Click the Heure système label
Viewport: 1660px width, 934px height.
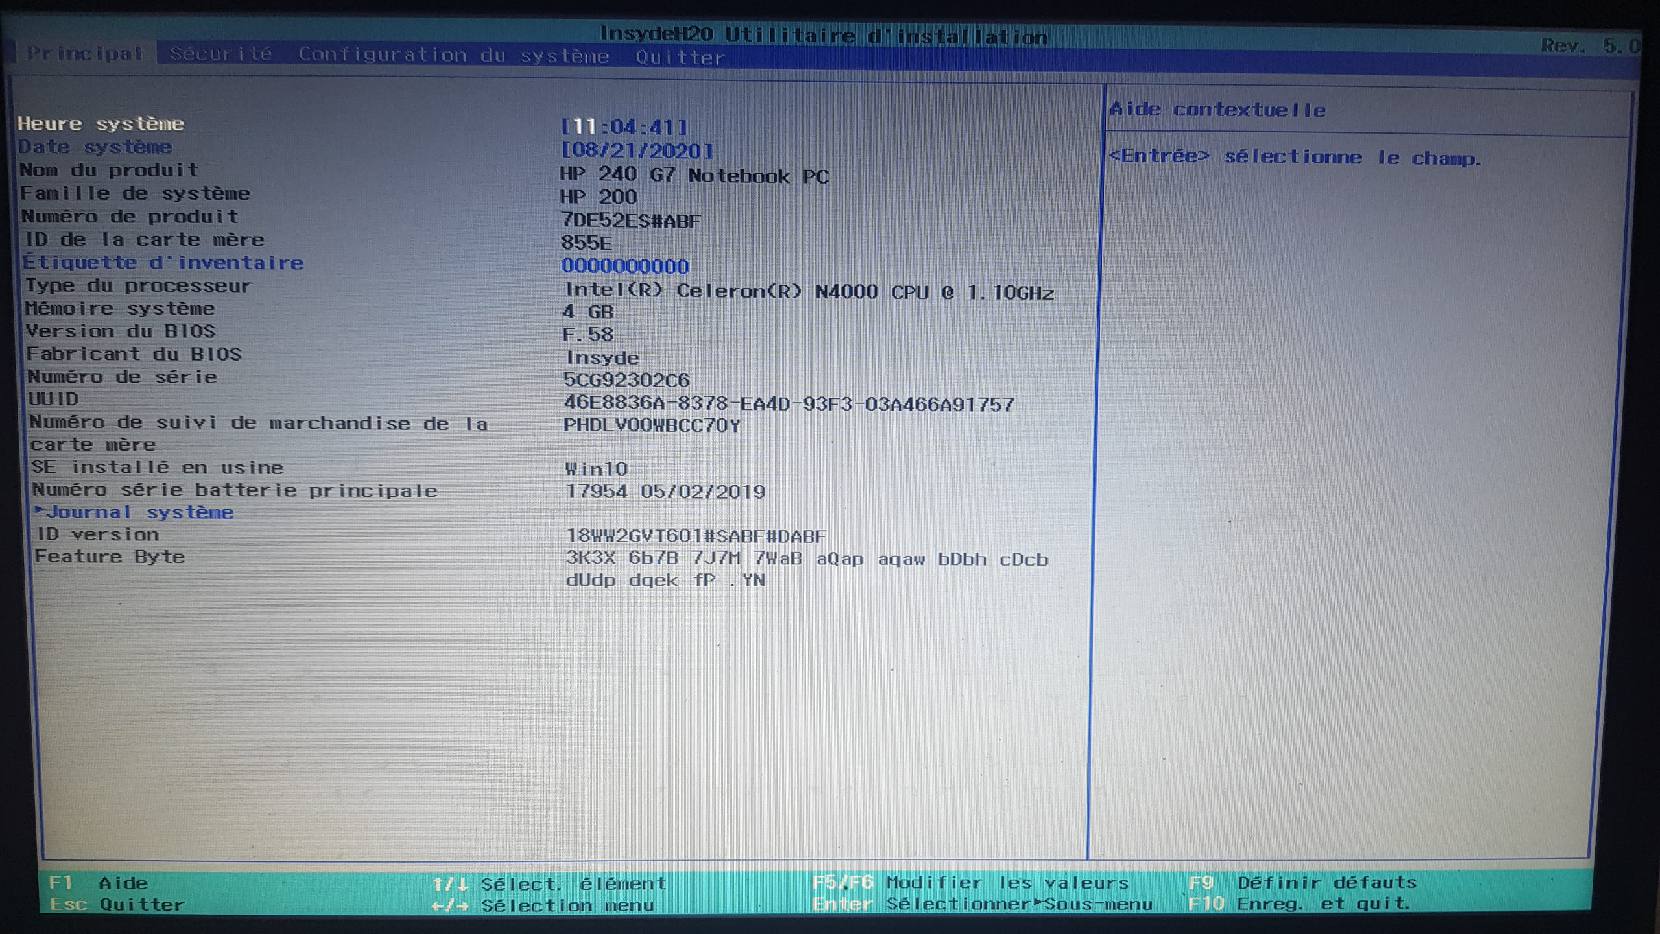coord(101,123)
